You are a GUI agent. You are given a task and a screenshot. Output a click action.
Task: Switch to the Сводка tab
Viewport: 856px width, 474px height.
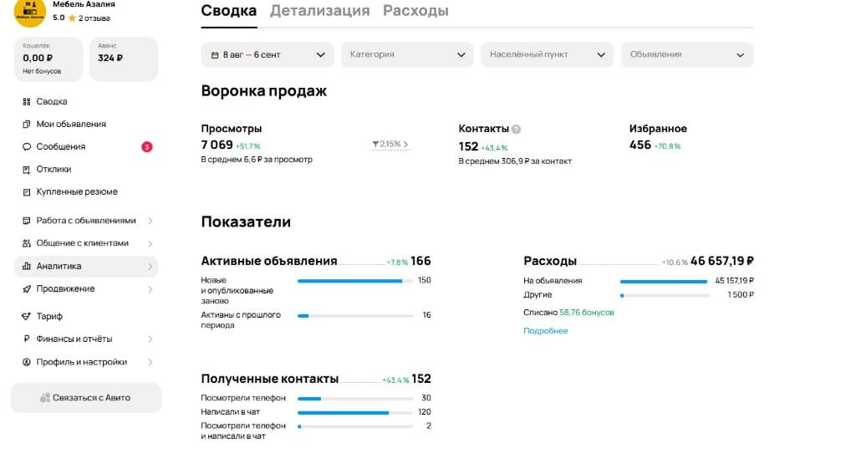[x=229, y=11]
